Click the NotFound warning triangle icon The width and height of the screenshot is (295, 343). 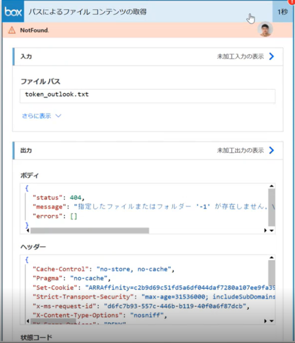click(x=12, y=30)
